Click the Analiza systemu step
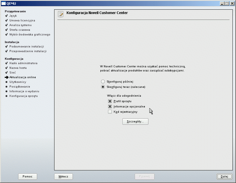The width and height of the screenshot is (236, 183). tap(20, 25)
